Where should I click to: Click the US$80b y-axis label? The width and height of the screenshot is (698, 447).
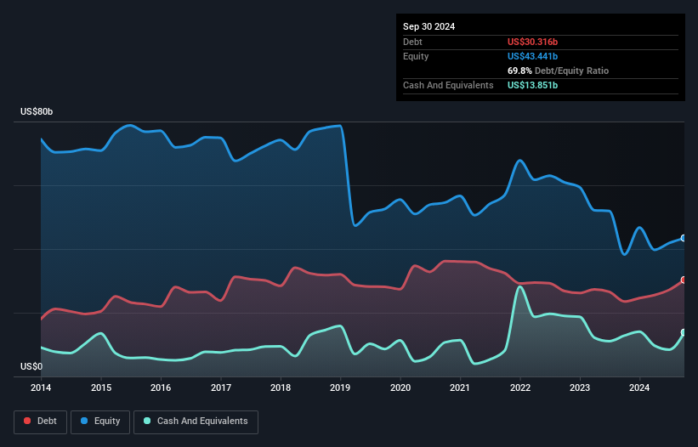pos(37,111)
